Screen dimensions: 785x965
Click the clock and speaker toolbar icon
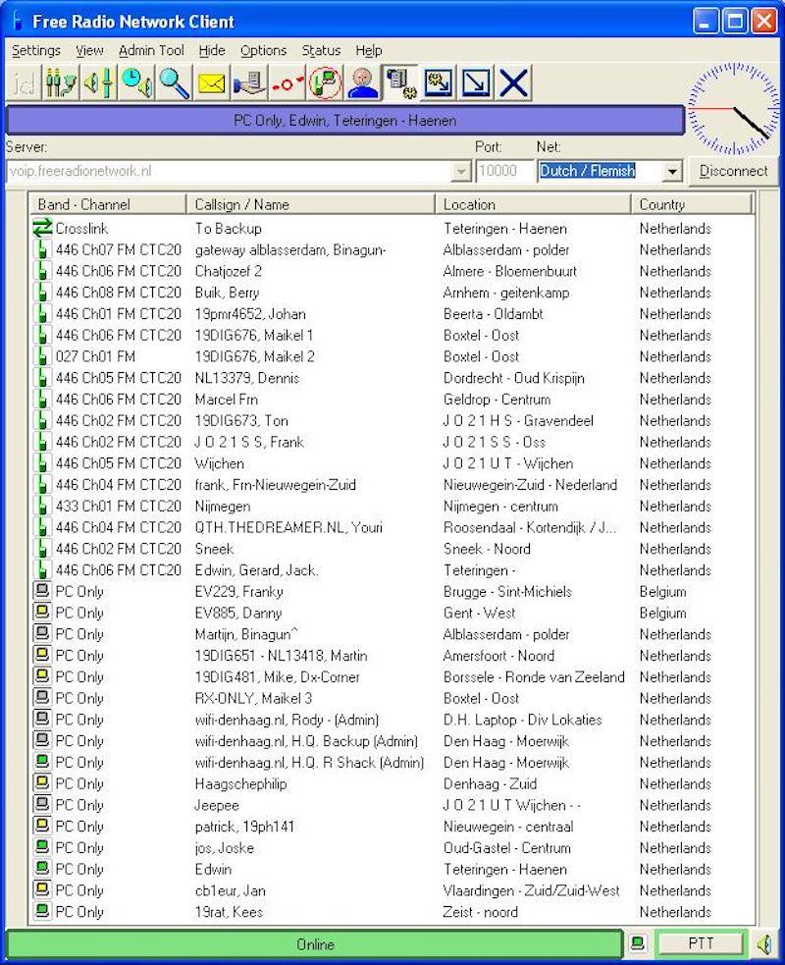(137, 83)
